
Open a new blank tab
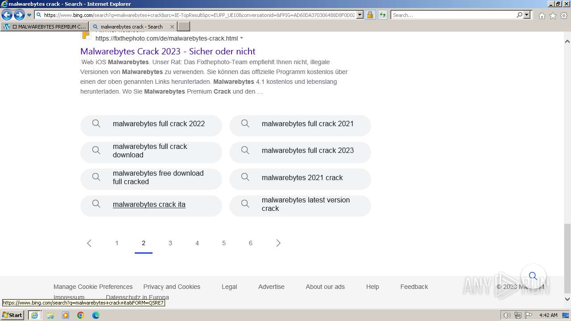click(184, 27)
